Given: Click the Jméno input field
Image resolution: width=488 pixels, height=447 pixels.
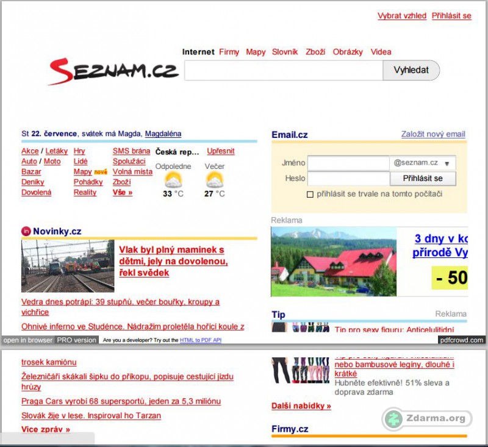Looking at the screenshot, I should click(x=348, y=163).
